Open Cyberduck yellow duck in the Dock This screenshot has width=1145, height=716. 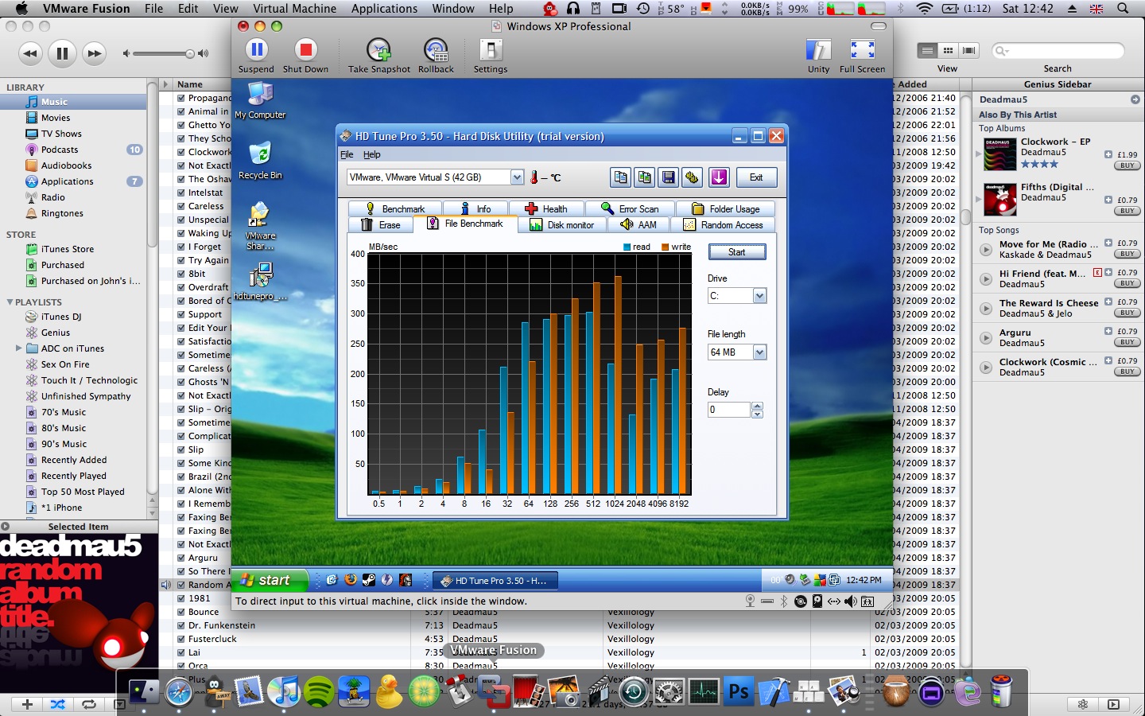(x=389, y=691)
